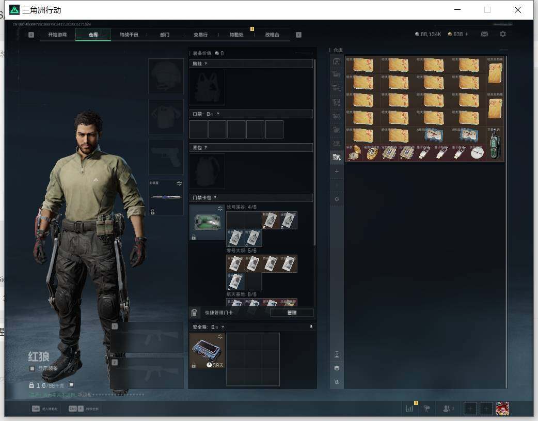The image size is (538, 421).
Task: Click the empty primary weapon slot 2
Action: (147, 373)
